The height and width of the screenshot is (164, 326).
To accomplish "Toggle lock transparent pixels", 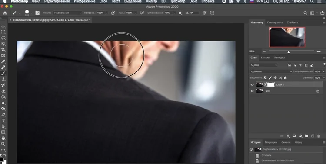I will pyautogui.click(x=265, y=78).
